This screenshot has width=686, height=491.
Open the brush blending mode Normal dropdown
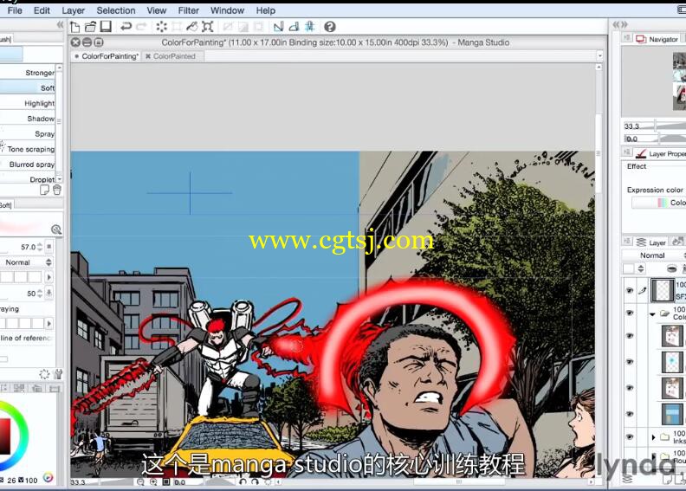click(26, 262)
